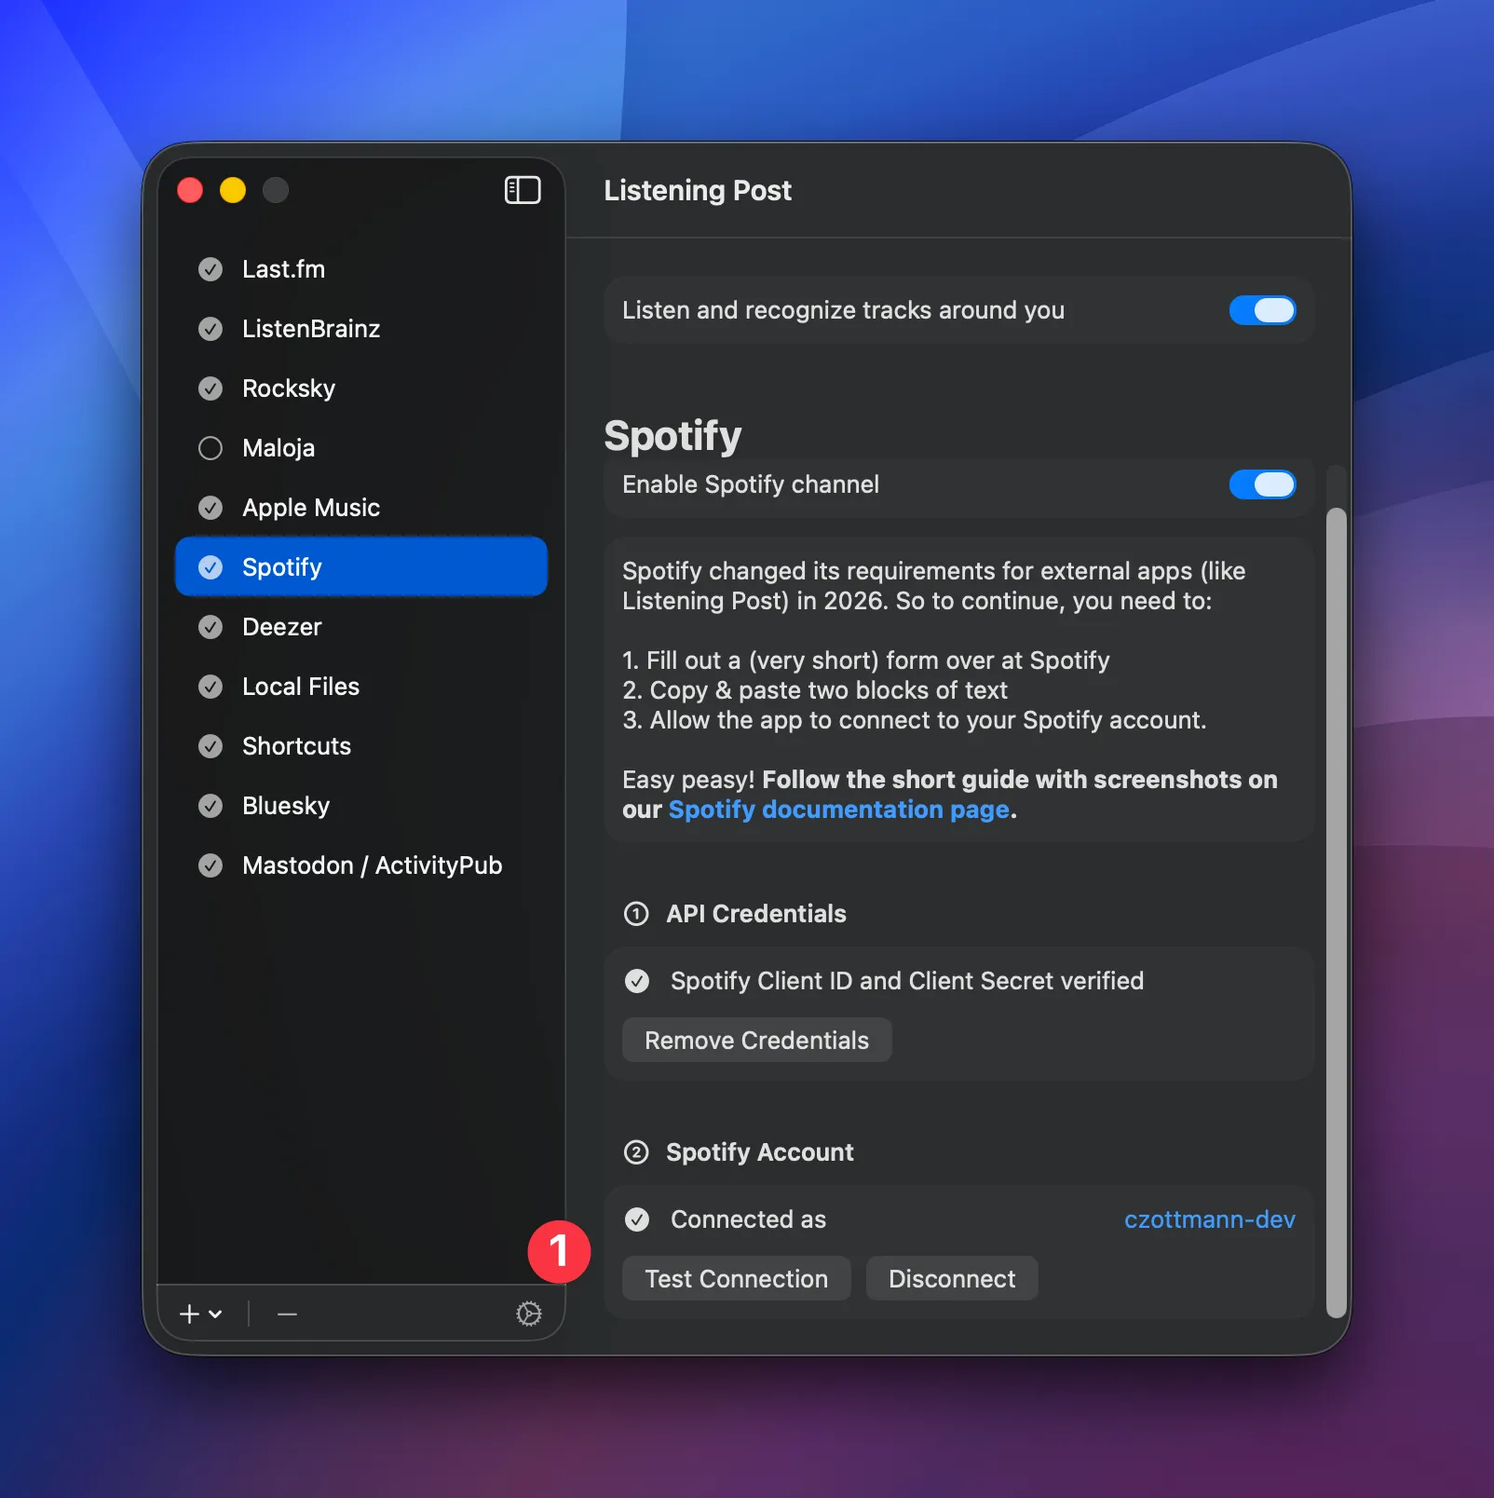Click the vertical scrollbar in settings pane
The width and height of the screenshot is (1494, 1498).
click(x=1337, y=911)
